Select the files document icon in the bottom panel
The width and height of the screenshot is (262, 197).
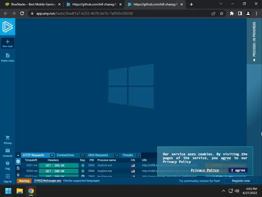pyautogui.click(x=18, y=168)
